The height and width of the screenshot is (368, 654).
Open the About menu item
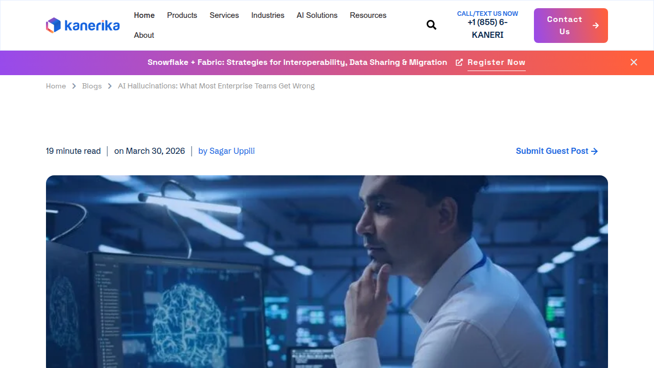pyautogui.click(x=144, y=35)
